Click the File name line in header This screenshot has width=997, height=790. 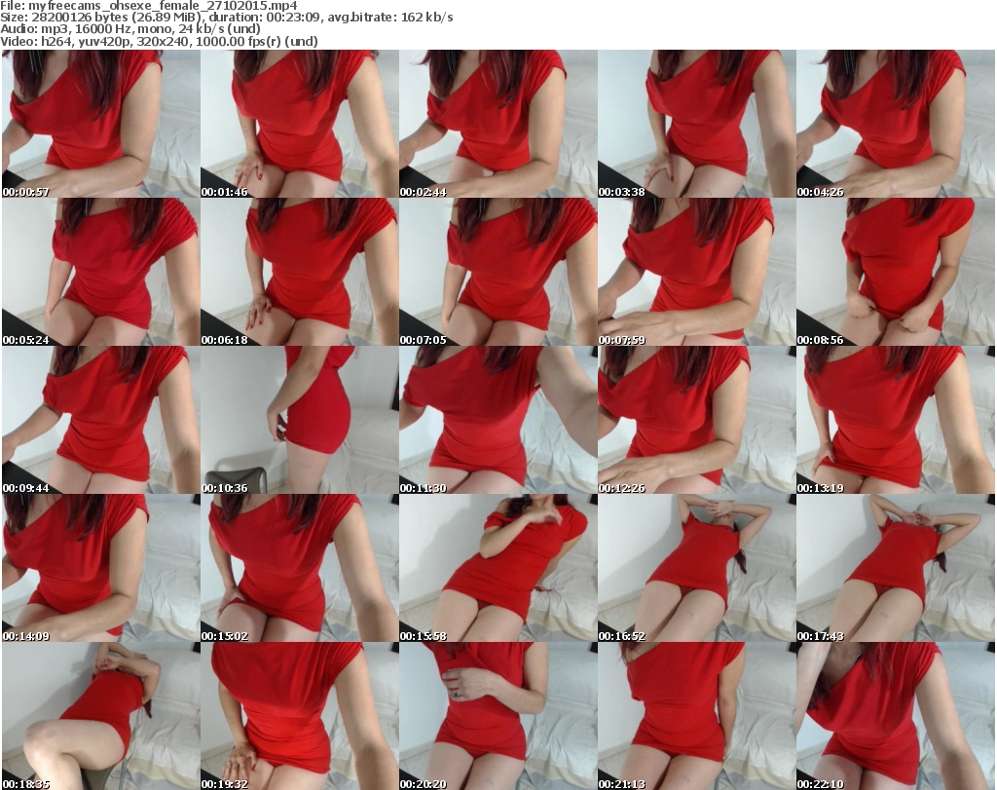click(x=149, y=6)
